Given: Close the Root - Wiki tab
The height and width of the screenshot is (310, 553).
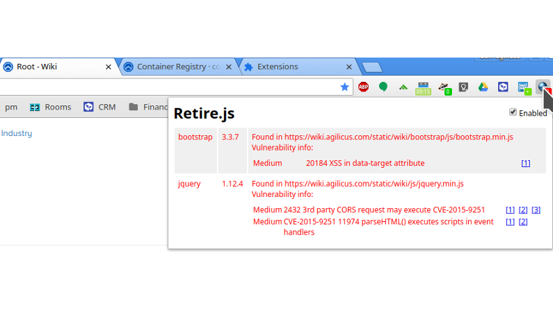Looking at the screenshot, I should point(109,67).
